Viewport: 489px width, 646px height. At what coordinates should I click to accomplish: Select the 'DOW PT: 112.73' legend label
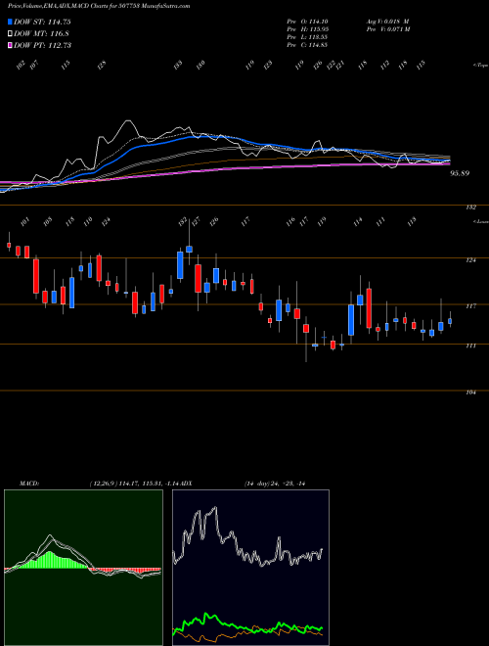(42, 45)
